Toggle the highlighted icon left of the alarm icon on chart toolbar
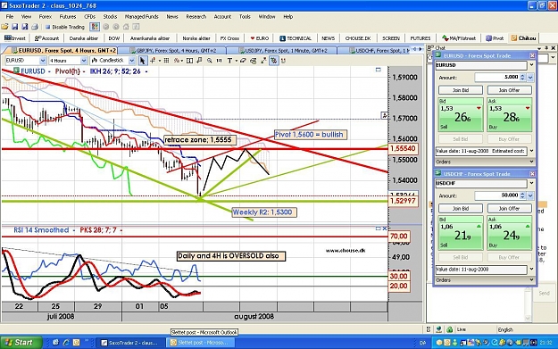The image size is (558, 349). tap(273, 61)
